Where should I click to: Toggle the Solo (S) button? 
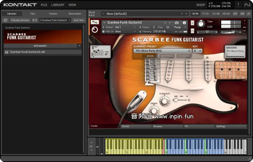pyautogui.click(x=192, y=23)
